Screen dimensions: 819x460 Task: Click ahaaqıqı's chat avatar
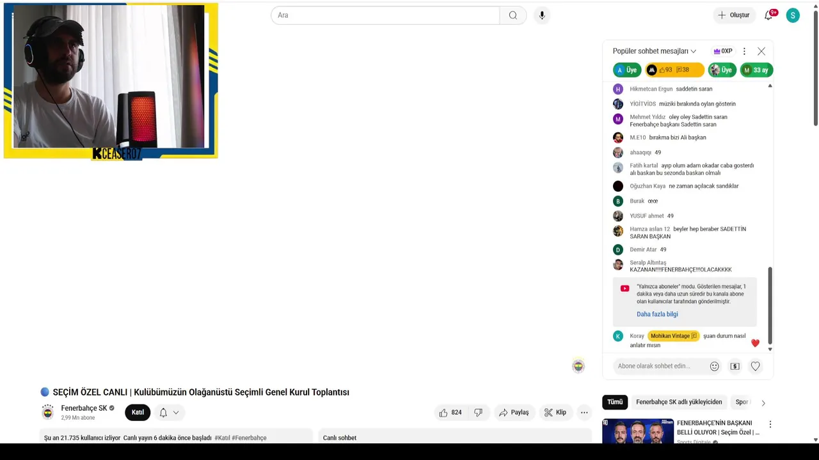618,153
